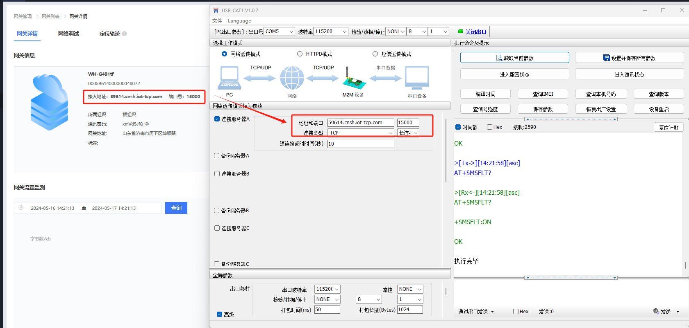689x328 pixels.
Task: Open 连接类型 TCP dropdown
Action: coord(361,133)
